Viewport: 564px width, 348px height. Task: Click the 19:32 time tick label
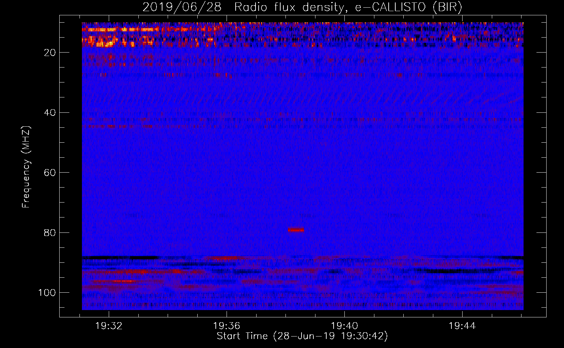(109, 326)
